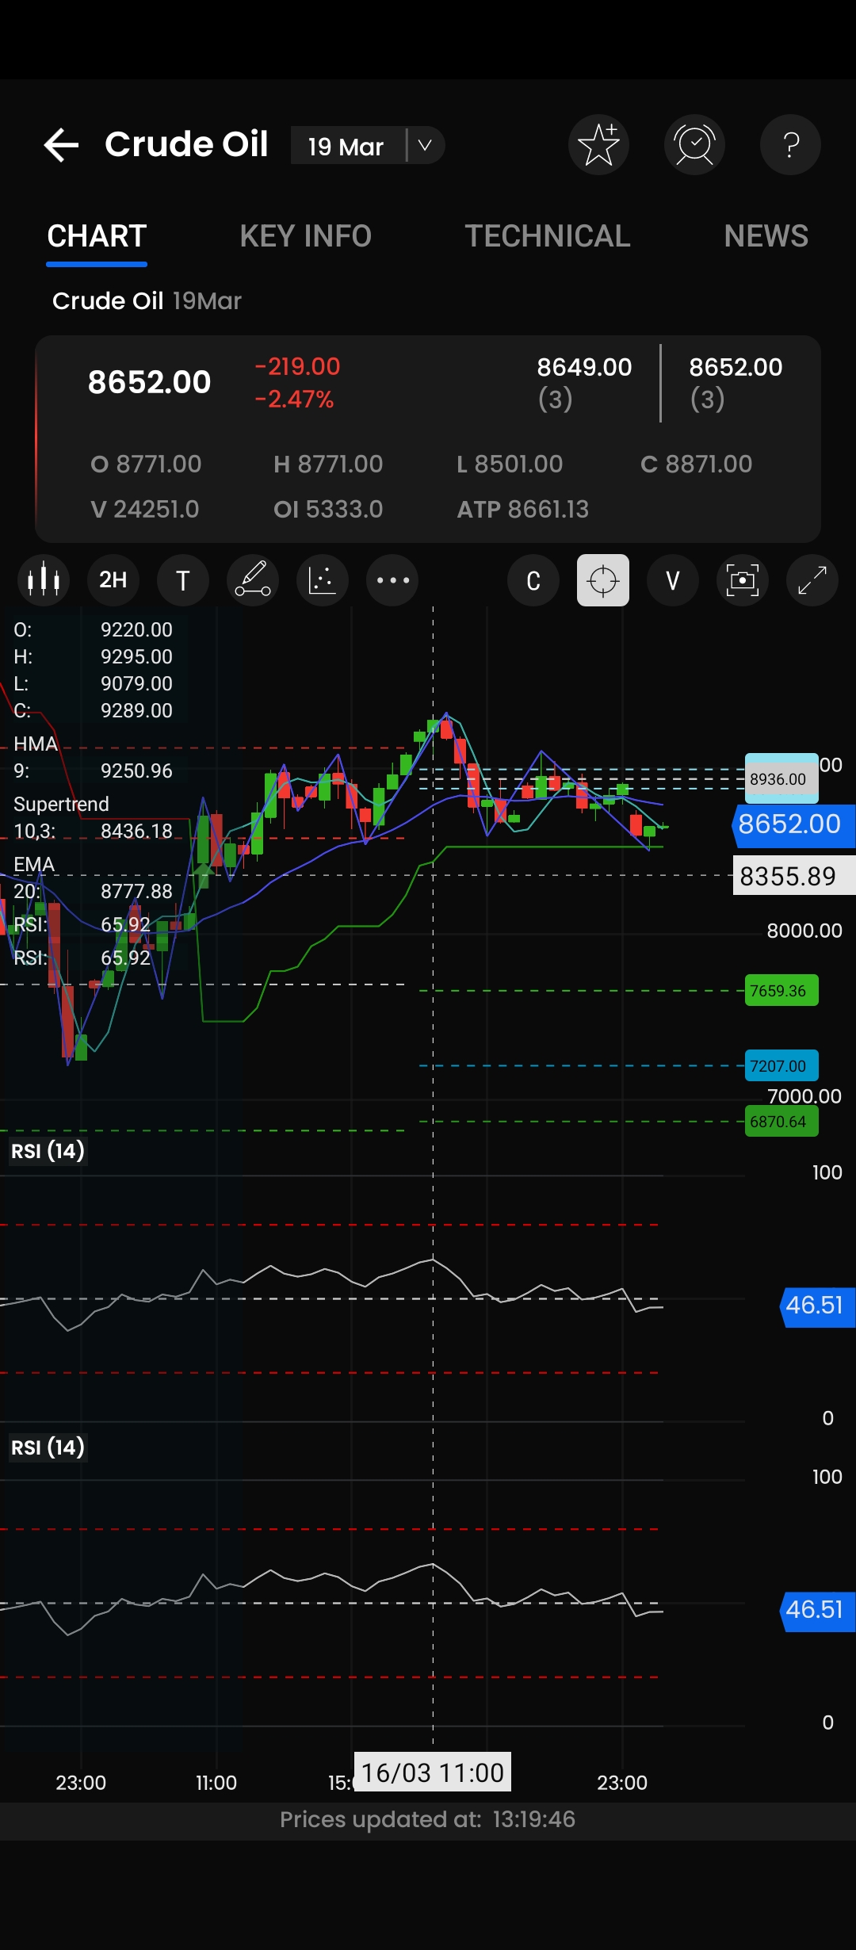Select the 7659.36 green level label
The image size is (856, 1950).
pos(781,991)
